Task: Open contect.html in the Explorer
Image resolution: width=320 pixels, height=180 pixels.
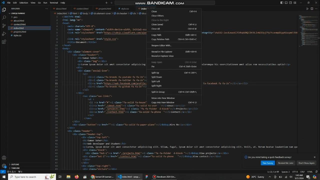Action: pyautogui.click(x=29, y=24)
